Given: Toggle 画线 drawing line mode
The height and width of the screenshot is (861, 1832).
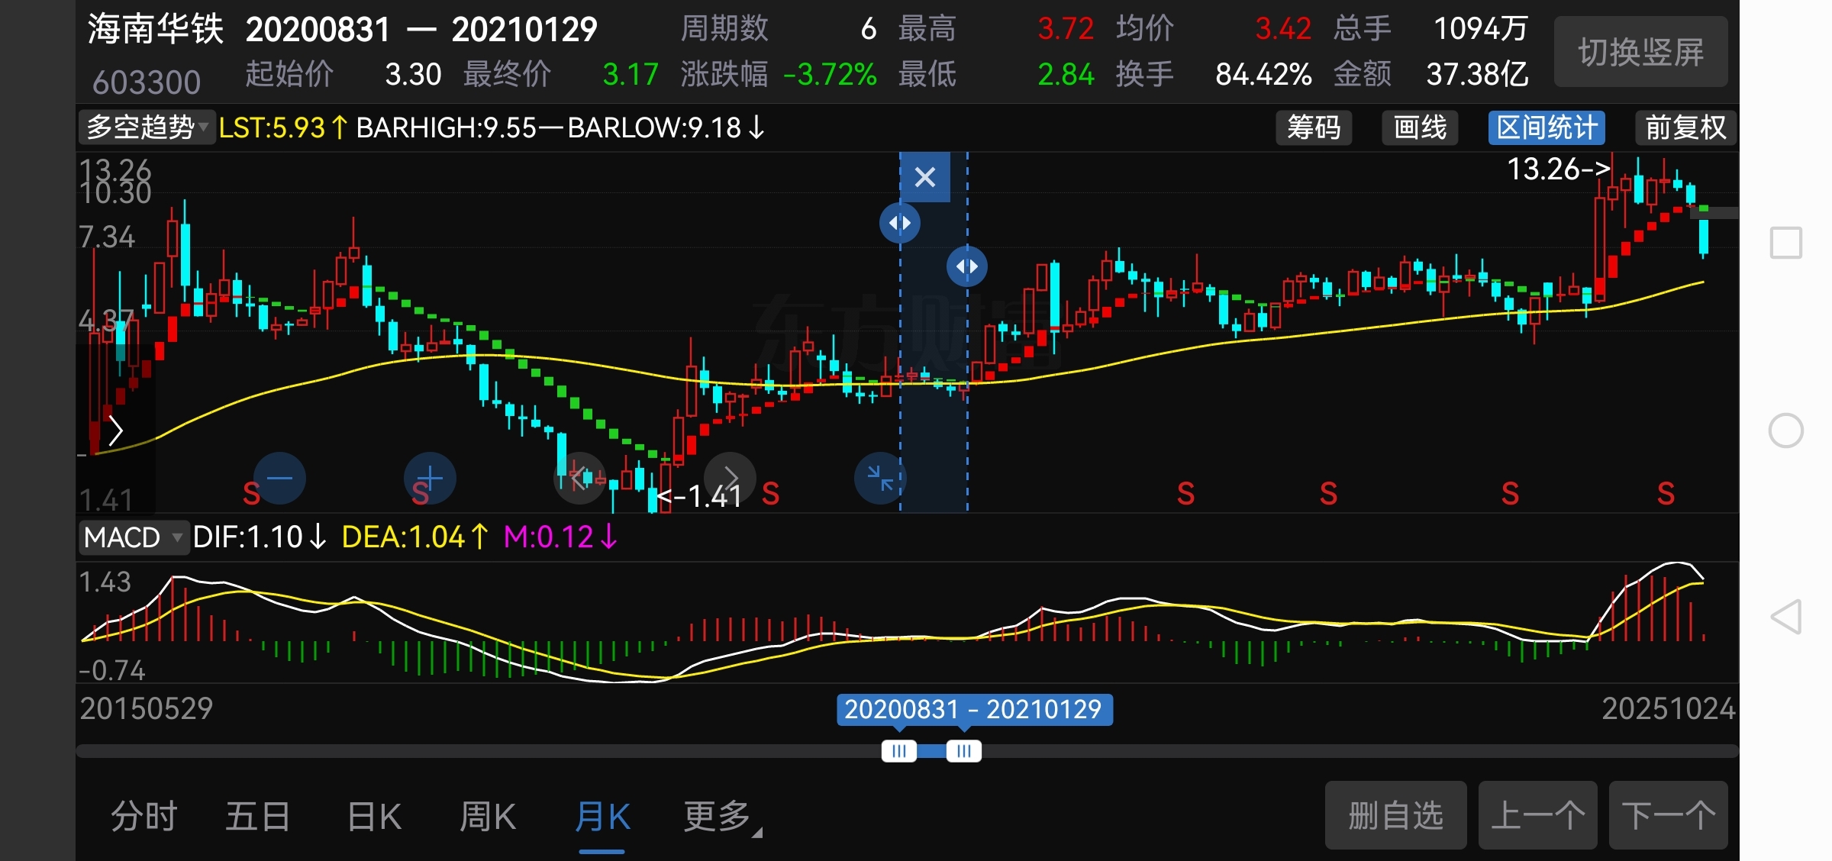Looking at the screenshot, I should tap(1420, 127).
